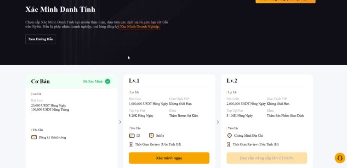
Task: Click the envelope icon for Đăng ký thành công
Action: pyautogui.click(x=34, y=137)
